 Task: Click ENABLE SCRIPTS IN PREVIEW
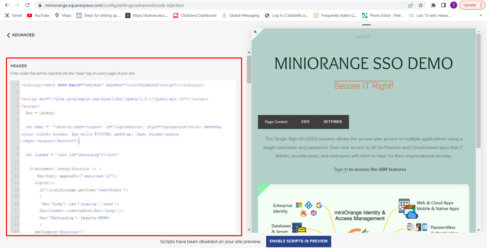point(298,241)
